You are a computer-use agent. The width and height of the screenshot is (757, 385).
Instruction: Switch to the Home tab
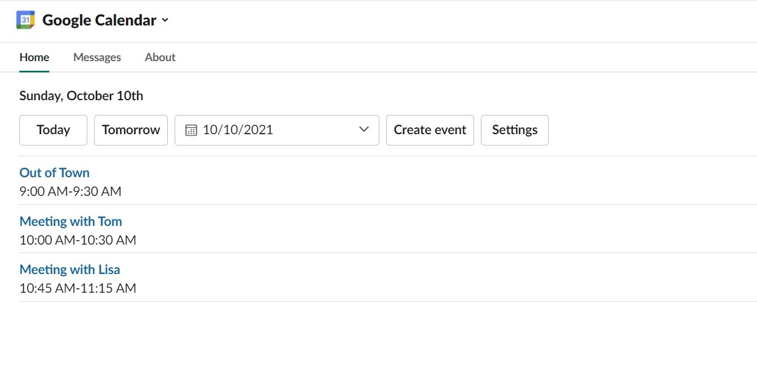(34, 57)
